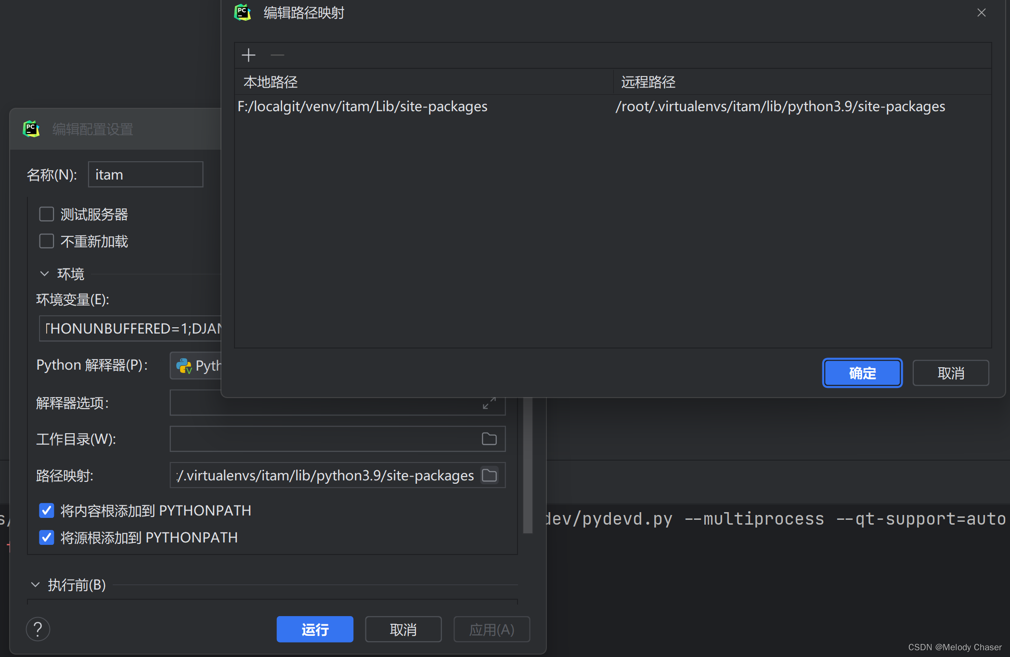Uncheck 将内容根添加到 PYTHONPATH

point(47,510)
